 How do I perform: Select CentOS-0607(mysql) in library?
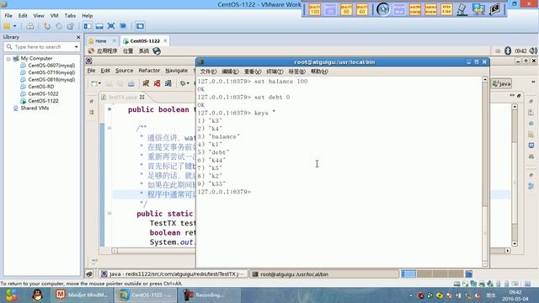click(51, 66)
